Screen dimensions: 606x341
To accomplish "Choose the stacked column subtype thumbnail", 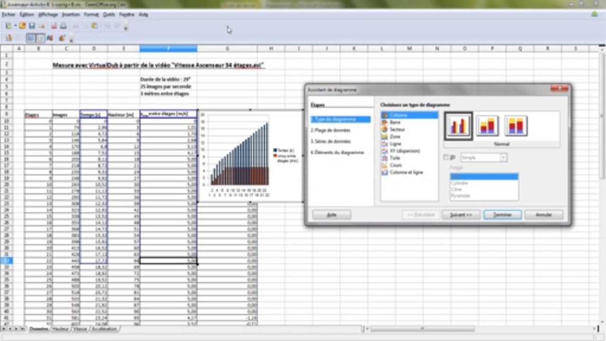I will click(488, 126).
